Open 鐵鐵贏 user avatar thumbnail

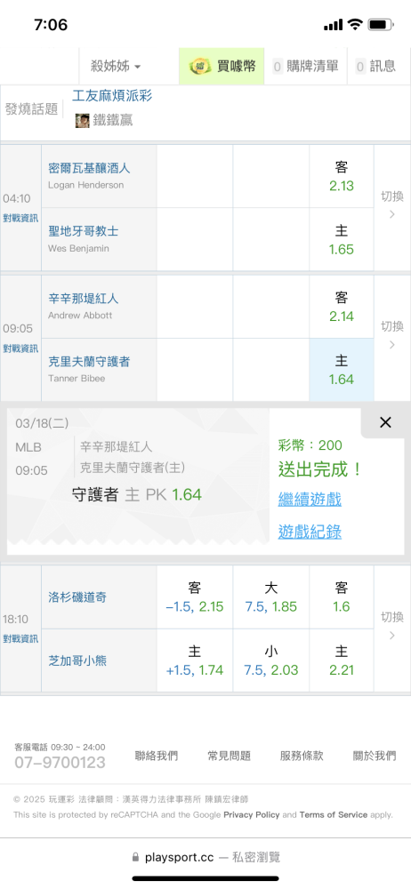coord(83,120)
